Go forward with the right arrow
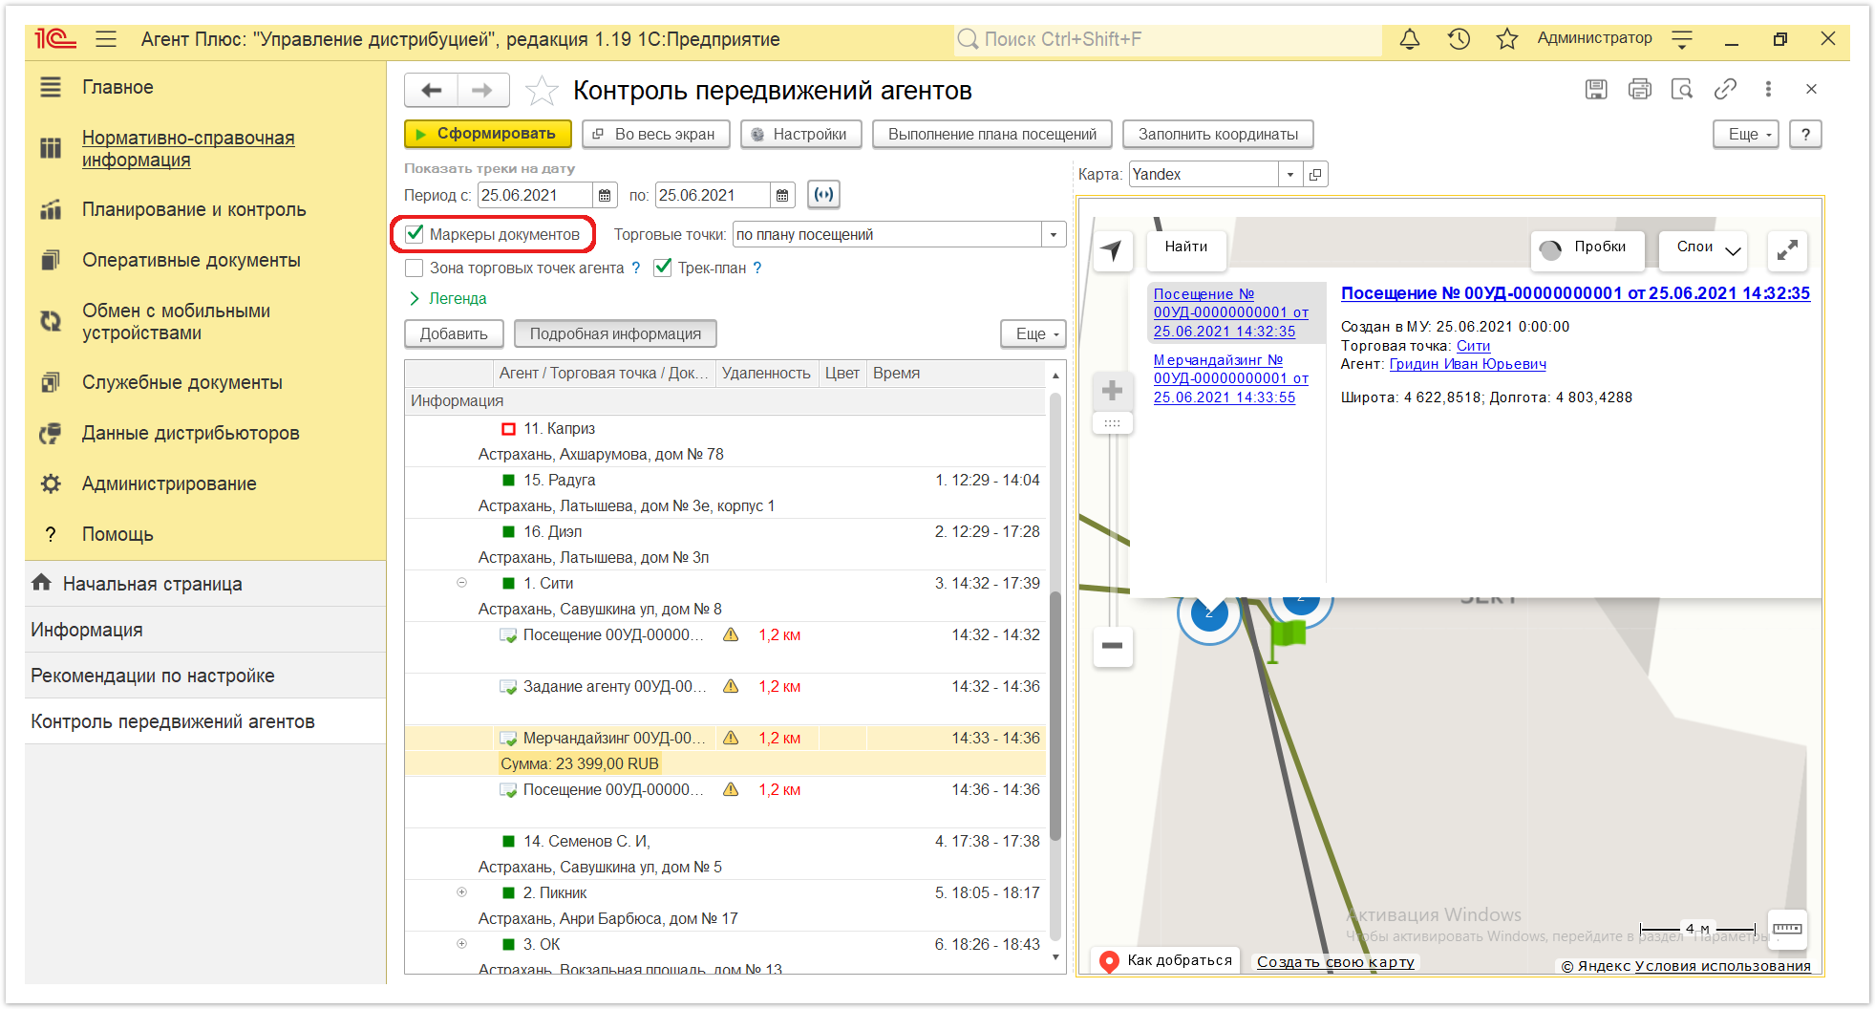The height and width of the screenshot is (1009, 1875). [x=483, y=91]
